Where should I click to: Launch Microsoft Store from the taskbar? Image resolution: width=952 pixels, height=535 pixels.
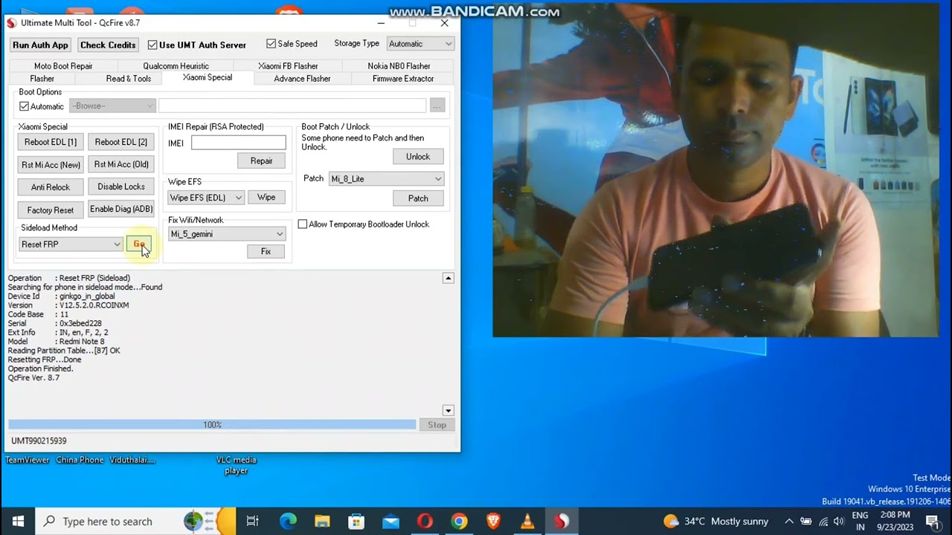(x=356, y=521)
